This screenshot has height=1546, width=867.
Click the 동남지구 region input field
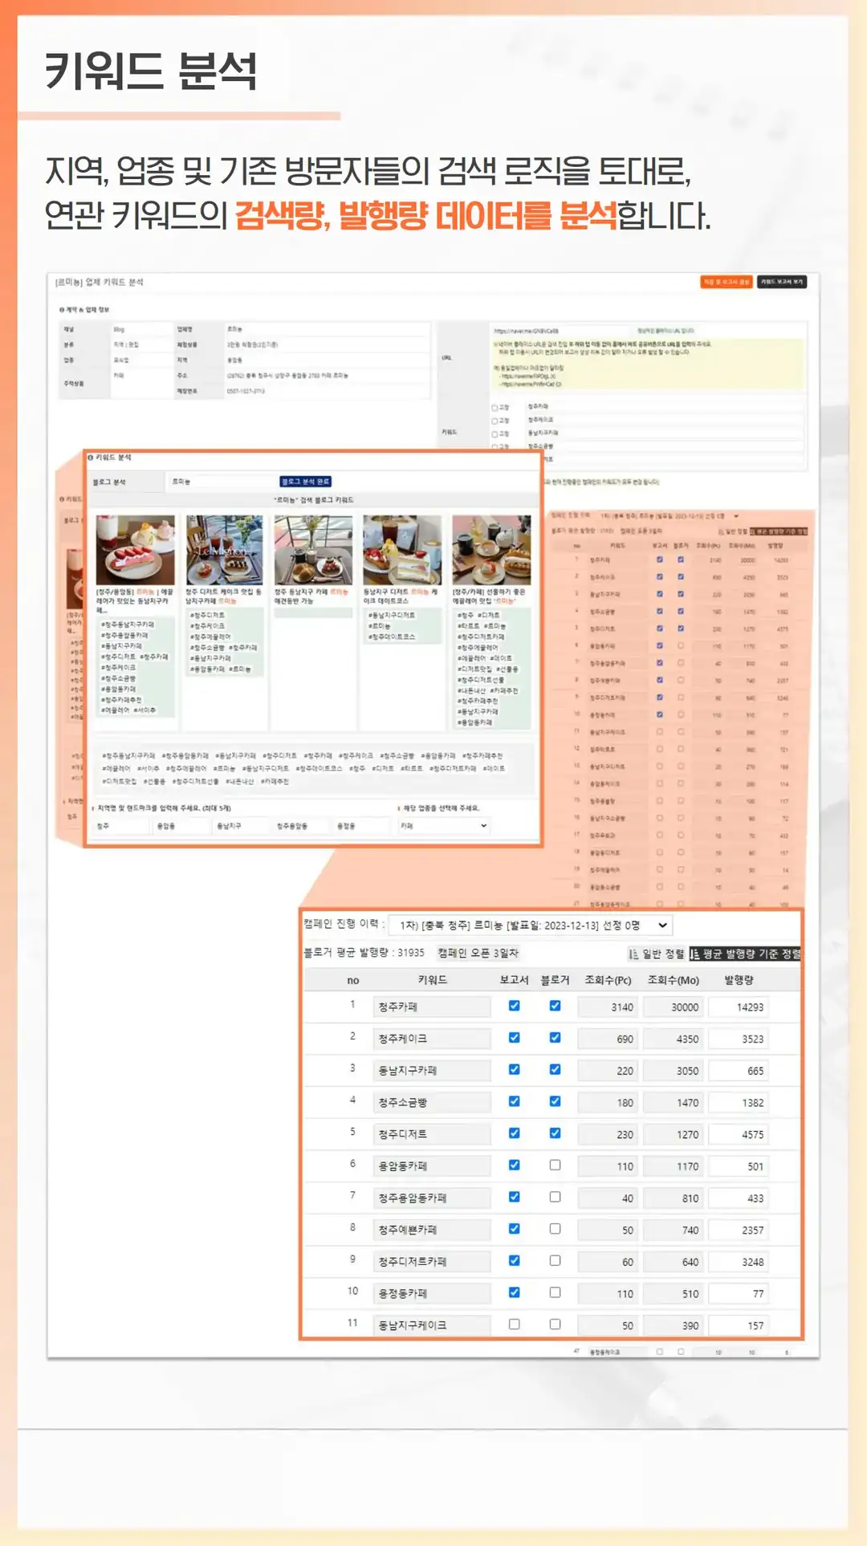pyautogui.click(x=242, y=825)
